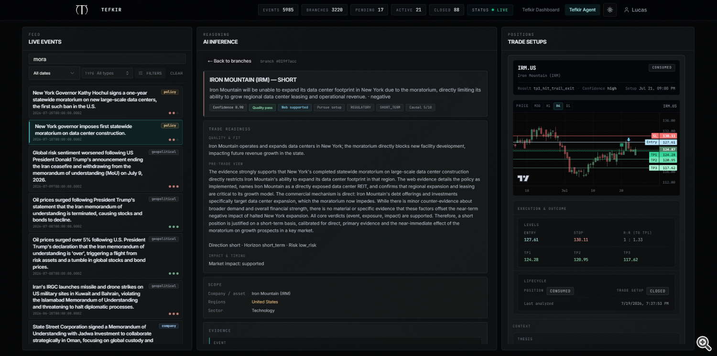Click the TP1 124.28 chart label
The image size is (717, 356).
tap(663, 155)
